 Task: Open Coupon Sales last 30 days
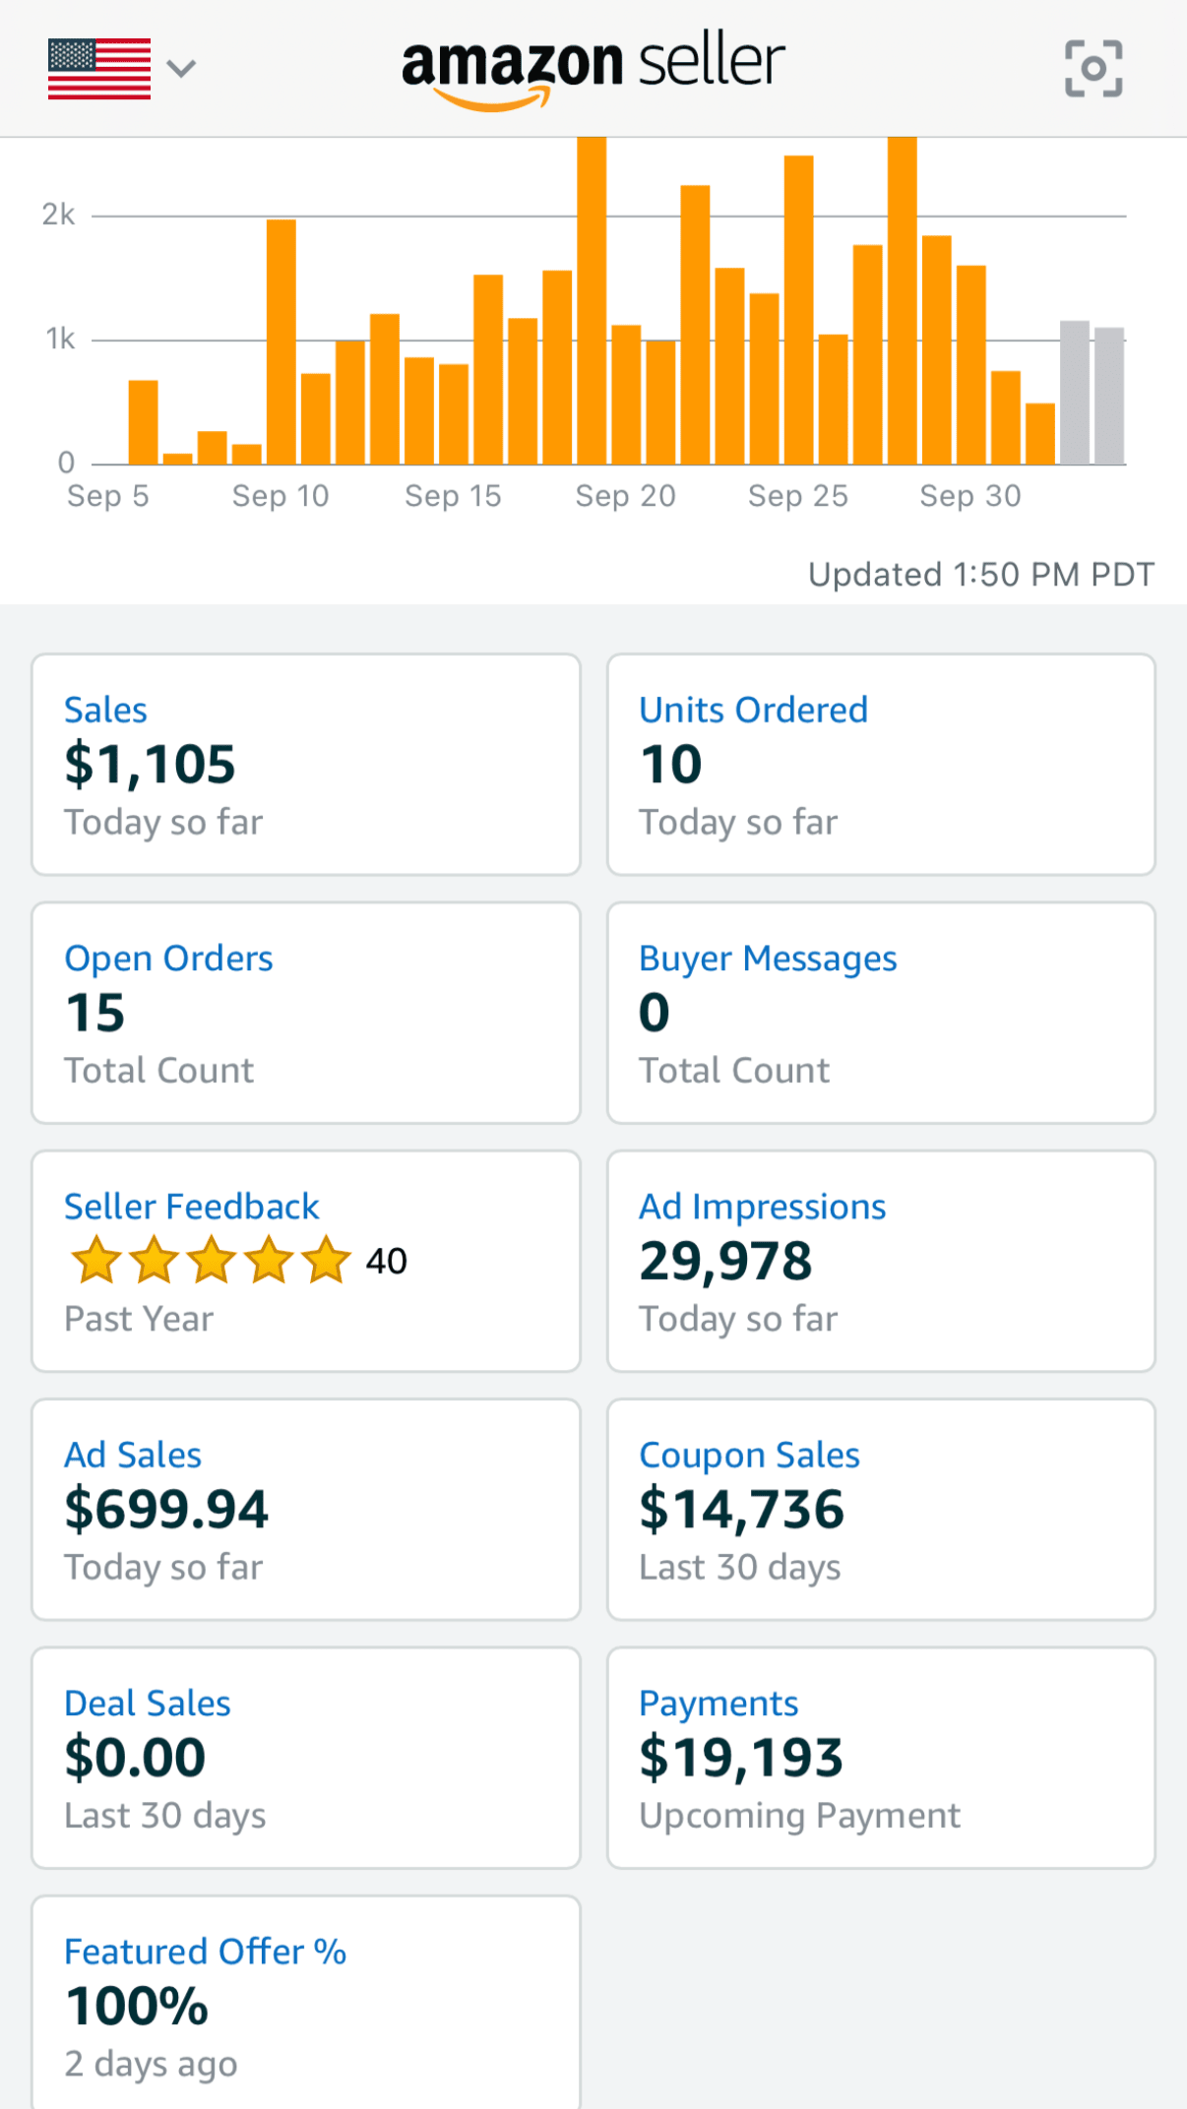pyautogui.click(x=881, y=1510)
